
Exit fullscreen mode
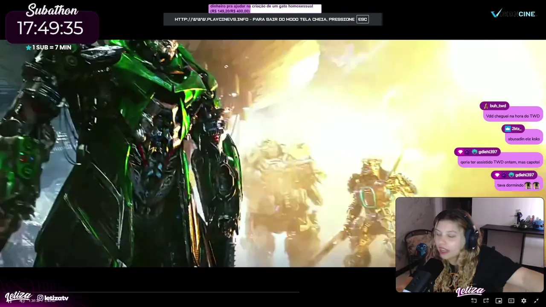(x=536, y=301)
